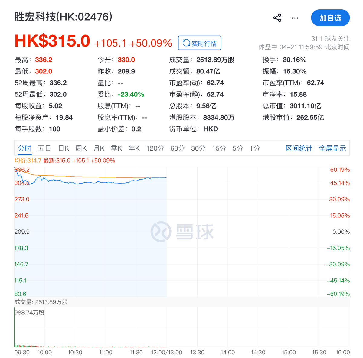Switch to the 1分 interval tab
Screen dimensions: 363x358
click(x=254, y=148)
